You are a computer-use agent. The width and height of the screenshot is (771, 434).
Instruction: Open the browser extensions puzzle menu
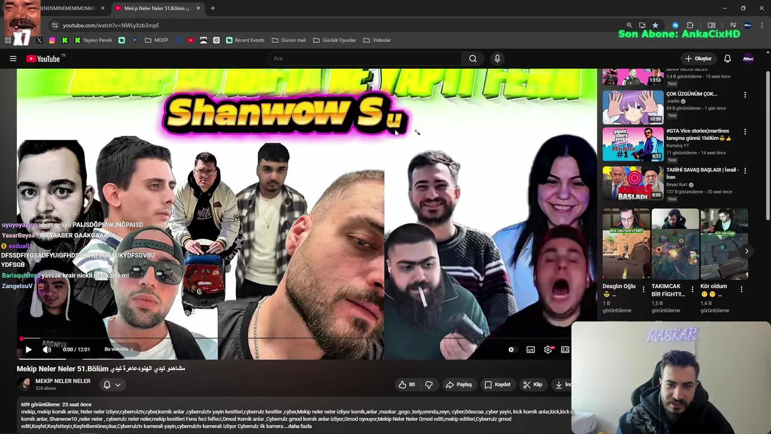pyautogui.click(x=690, y=25)
